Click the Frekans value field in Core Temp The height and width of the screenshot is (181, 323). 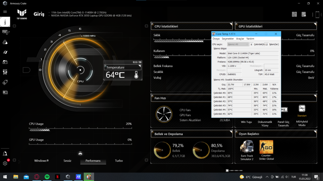253,62
